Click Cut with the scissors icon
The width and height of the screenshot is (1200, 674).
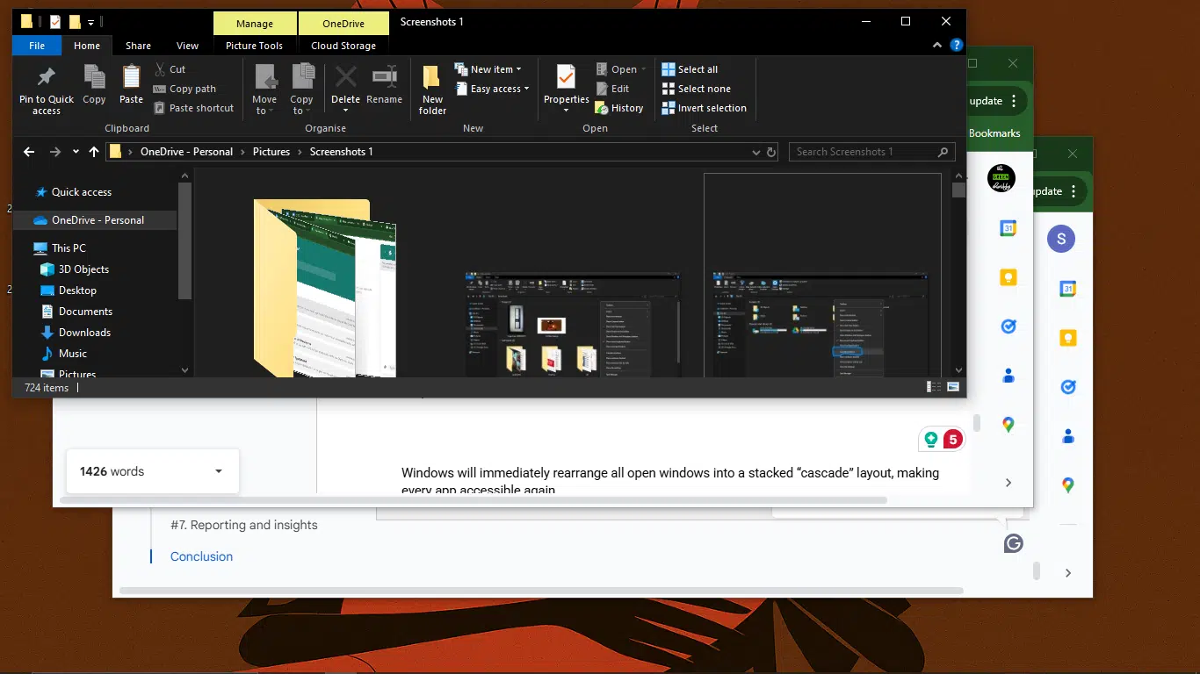click(170, 69)
